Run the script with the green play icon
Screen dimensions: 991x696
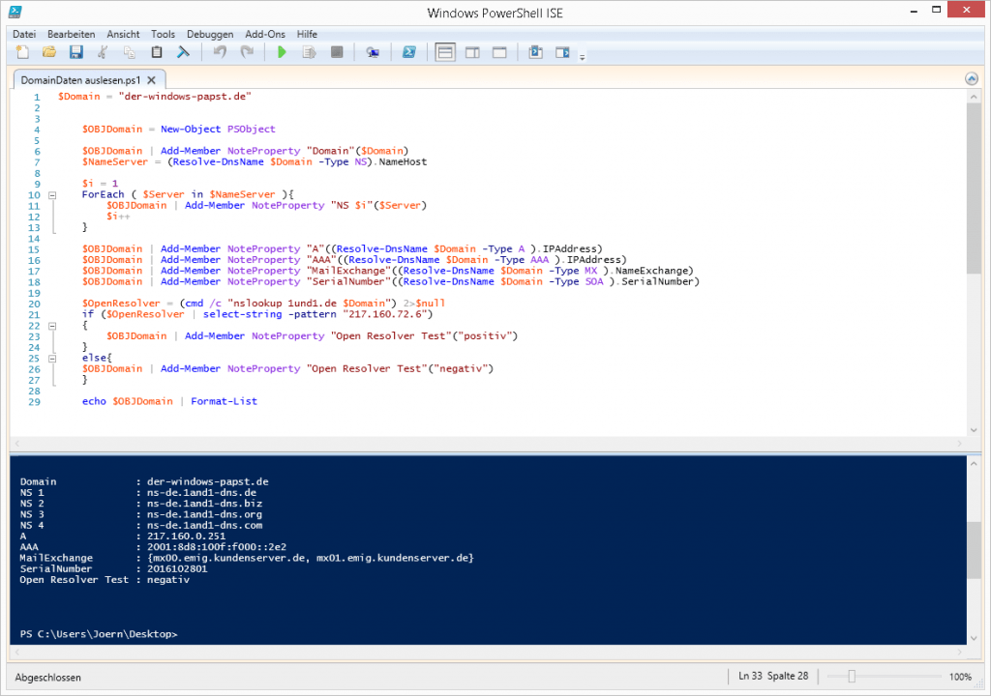point(282,52)
